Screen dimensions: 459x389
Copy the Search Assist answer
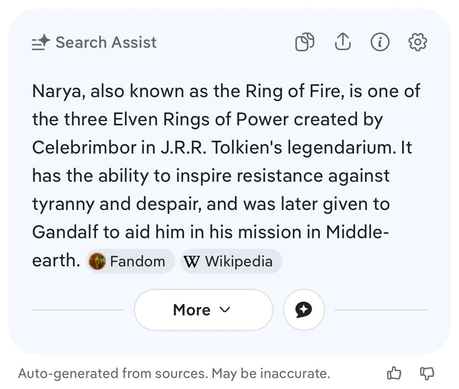click(305, 42)
